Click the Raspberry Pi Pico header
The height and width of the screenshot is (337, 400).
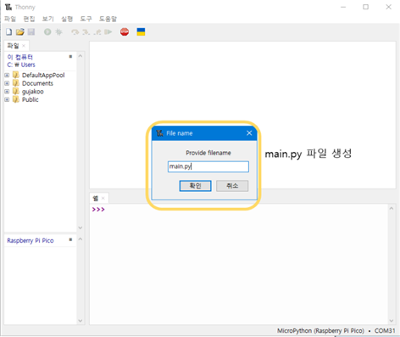(x=31, y=241)
